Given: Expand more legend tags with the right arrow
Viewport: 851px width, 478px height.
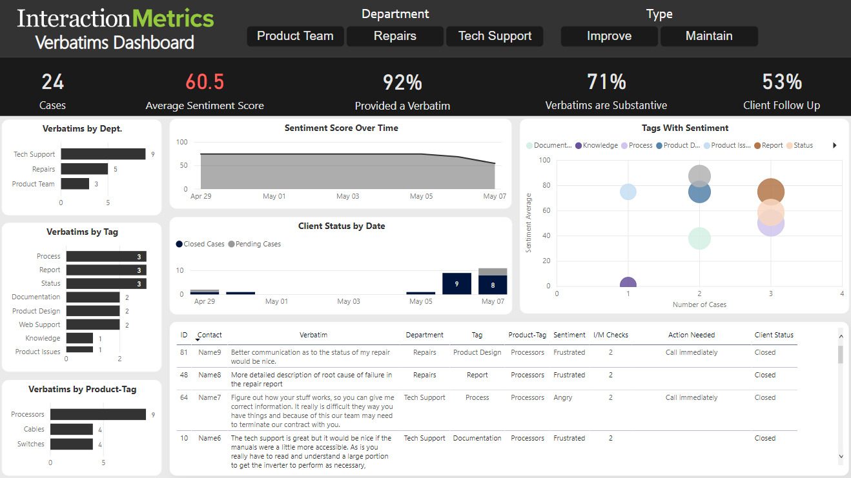Looking at the screenshot, I should tap(834, 145).
